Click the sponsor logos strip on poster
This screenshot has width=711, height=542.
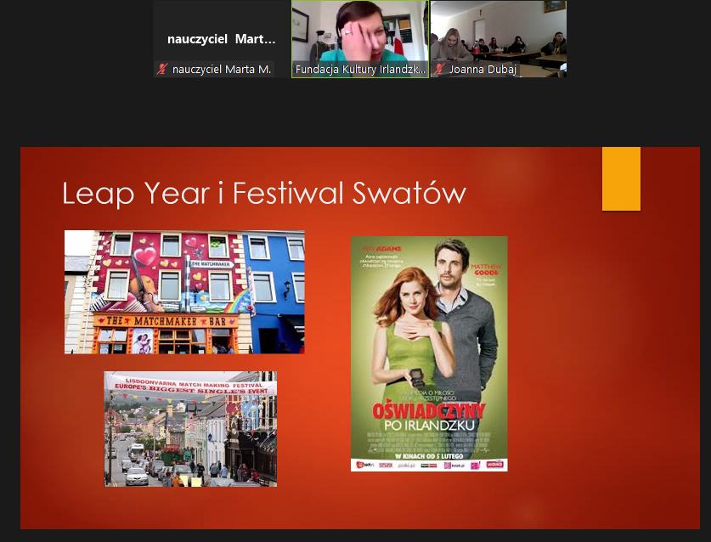[x=429, y=465]
